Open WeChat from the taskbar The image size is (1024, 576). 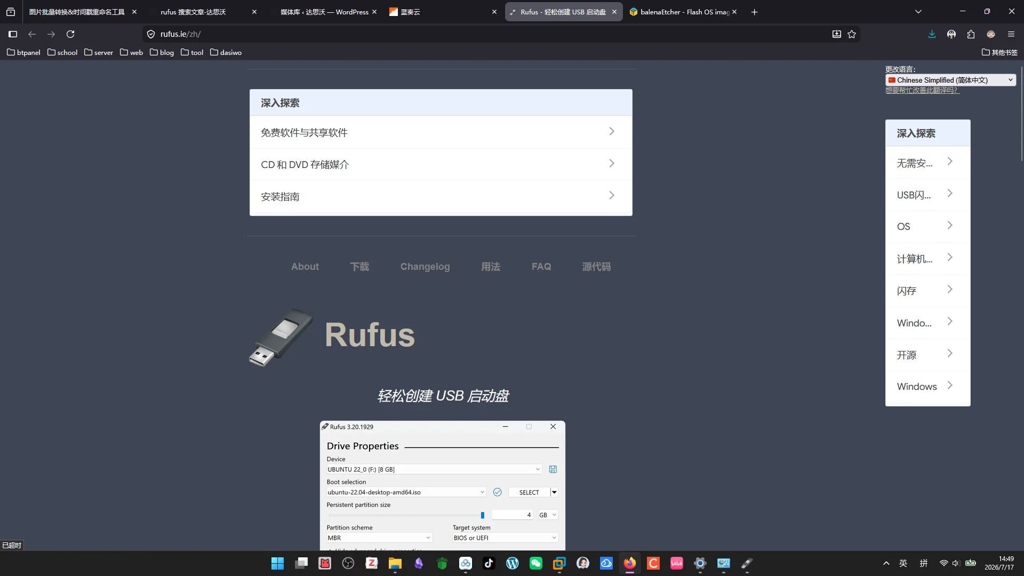[x=536, y=563]
